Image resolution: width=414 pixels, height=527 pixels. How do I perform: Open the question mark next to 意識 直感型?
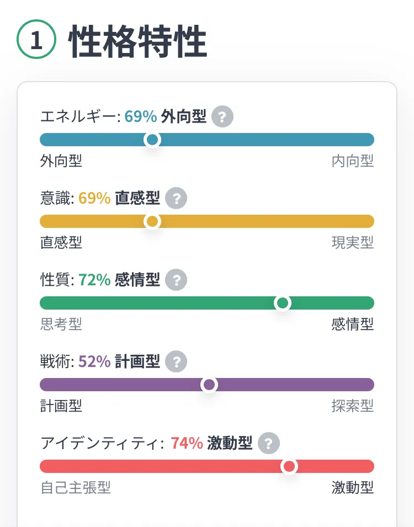(176, 199)
